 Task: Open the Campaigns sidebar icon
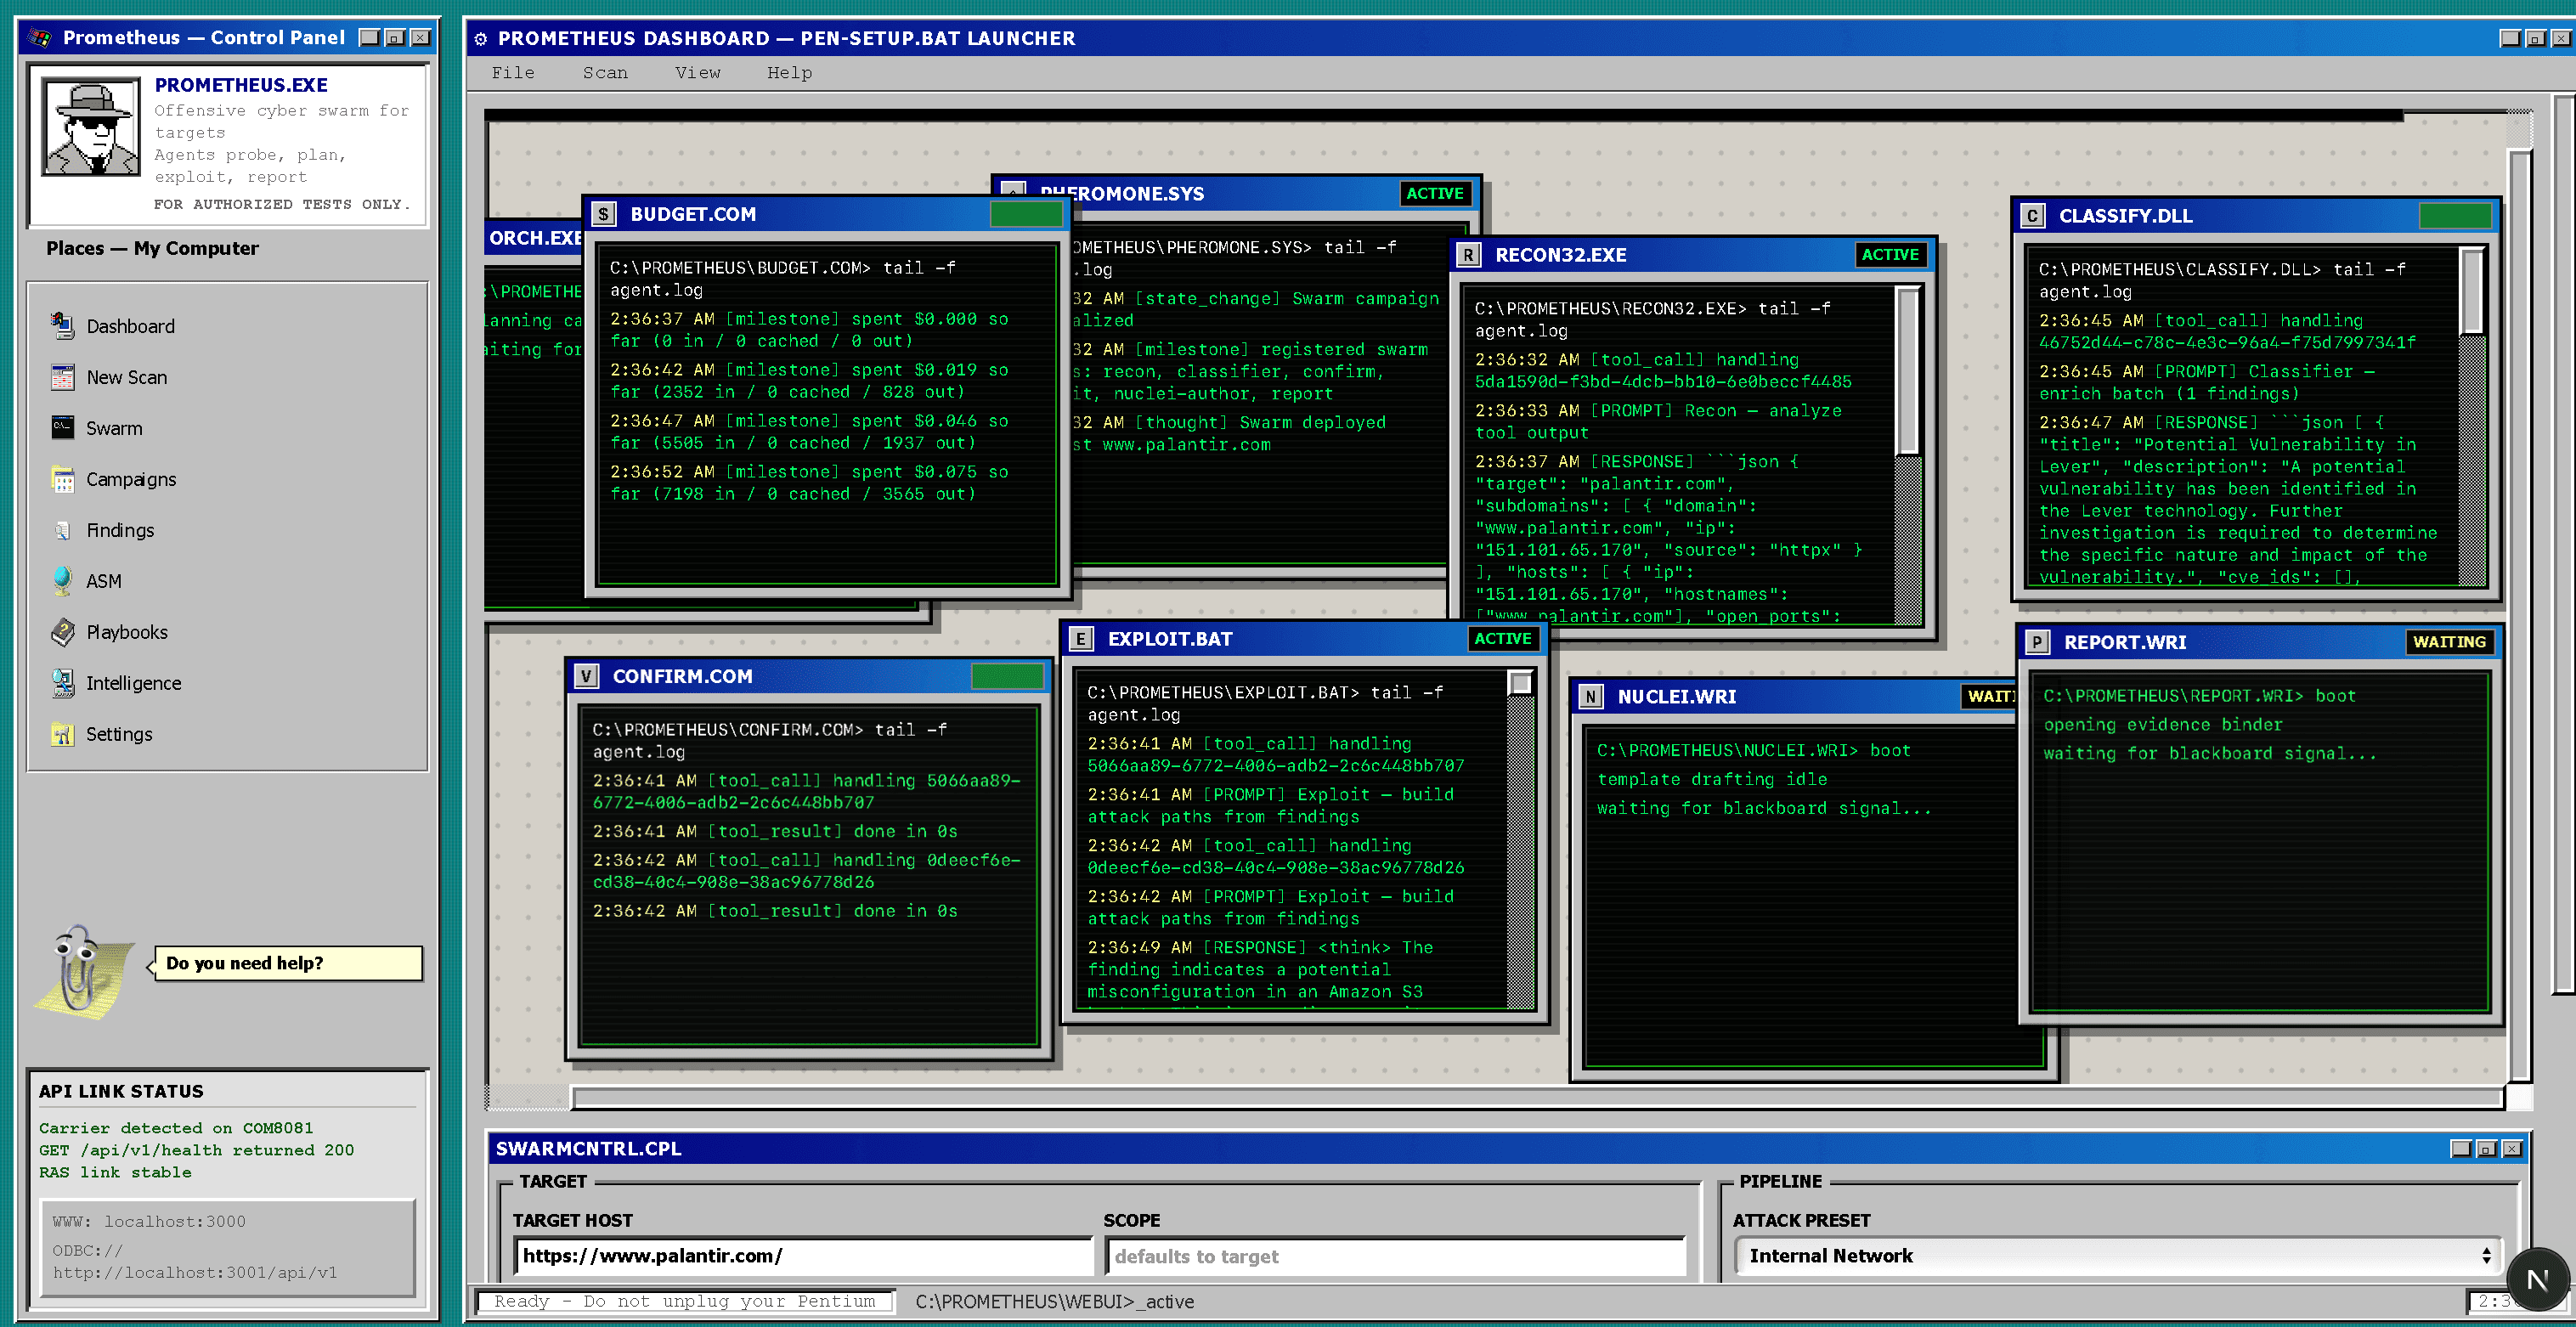click(62, 479)
